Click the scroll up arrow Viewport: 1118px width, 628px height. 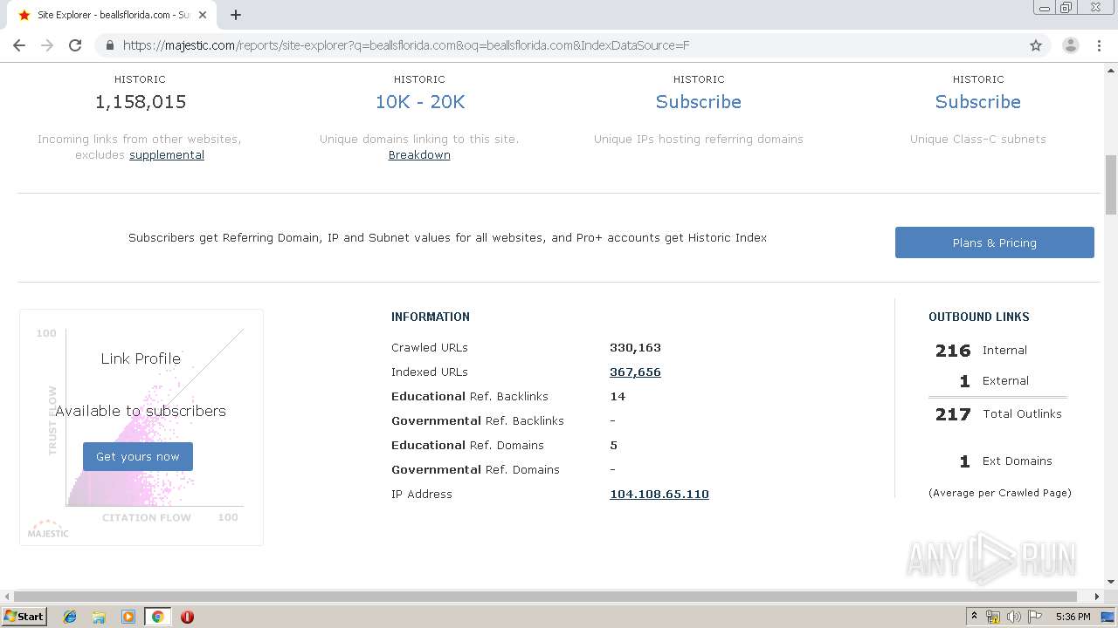1111,70
